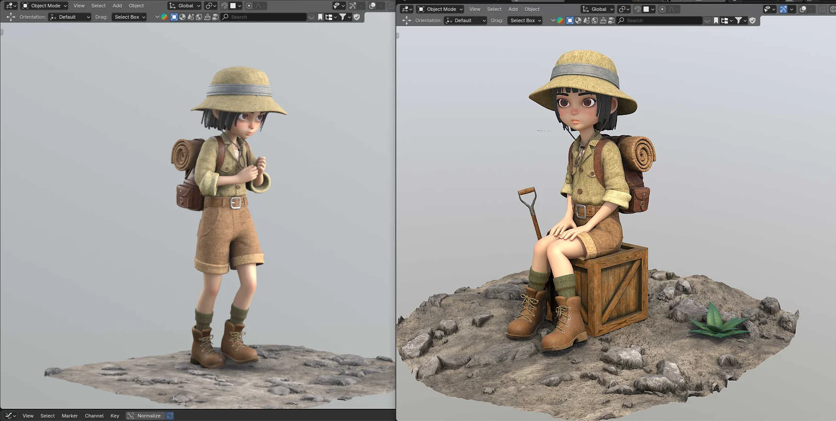This screenshot has height=421, width=836.
Task: Open Global transform orientation dropdown, right viewport
Action: [598, 9]
